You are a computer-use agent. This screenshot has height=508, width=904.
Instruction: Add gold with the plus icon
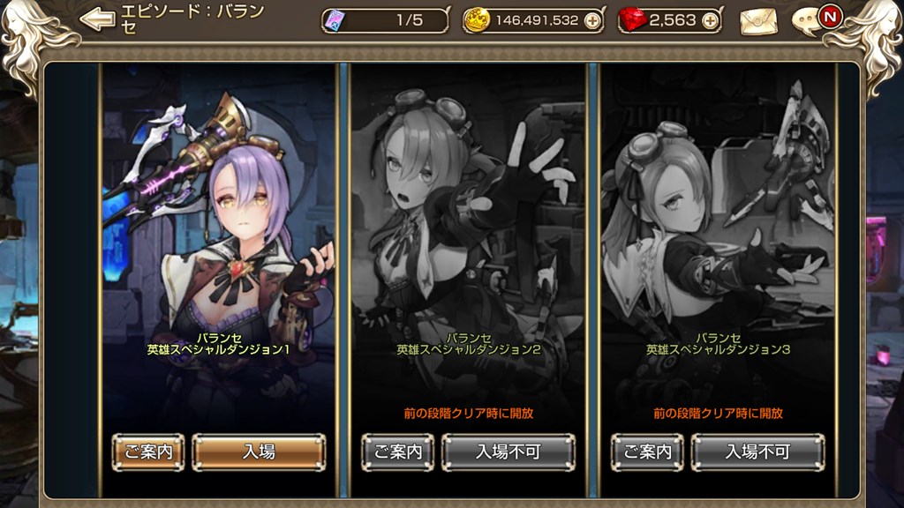pyautogui.click(x=592, y=21)
